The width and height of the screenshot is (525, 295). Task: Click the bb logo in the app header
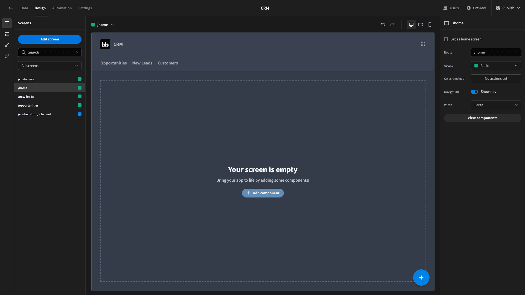(x=105, y=44)
